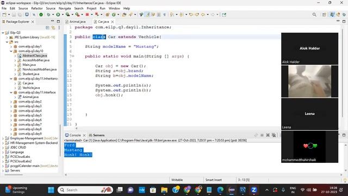The height and width of the screenshot is (196, 348).
Task: Click the New Java Package icon
Action: (108, 15)
